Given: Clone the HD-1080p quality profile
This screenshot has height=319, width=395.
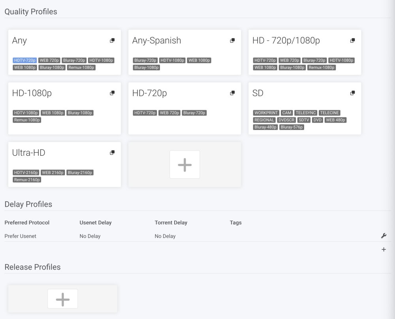Looking at the screenshot, I should [112, 93].
